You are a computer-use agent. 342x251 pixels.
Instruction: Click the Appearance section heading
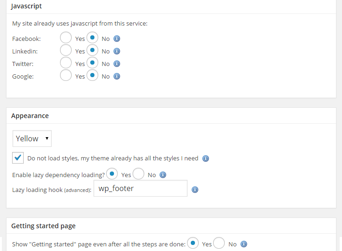point(30,116)
